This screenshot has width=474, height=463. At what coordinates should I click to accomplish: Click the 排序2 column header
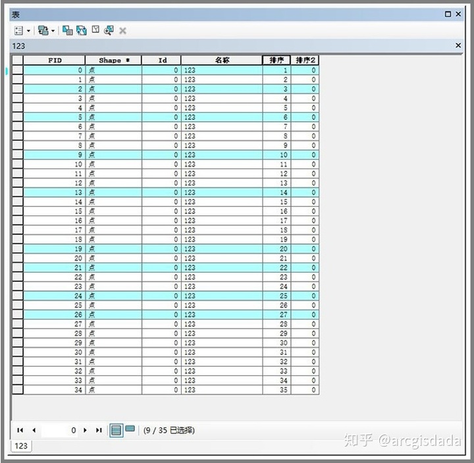[x=305, y=60]
